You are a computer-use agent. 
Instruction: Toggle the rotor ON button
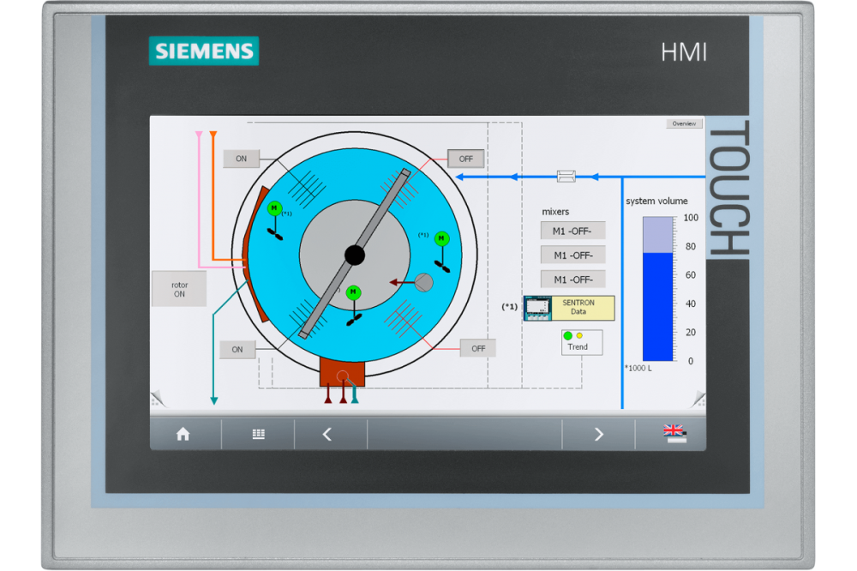point(179,289)
